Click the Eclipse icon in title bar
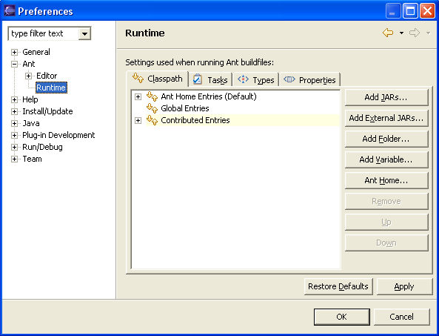439x336 pixels. [x=10, y=10]
